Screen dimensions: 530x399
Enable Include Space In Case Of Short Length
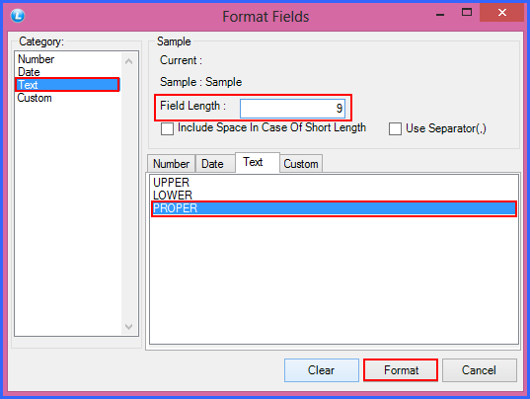[x=167, y=128]
